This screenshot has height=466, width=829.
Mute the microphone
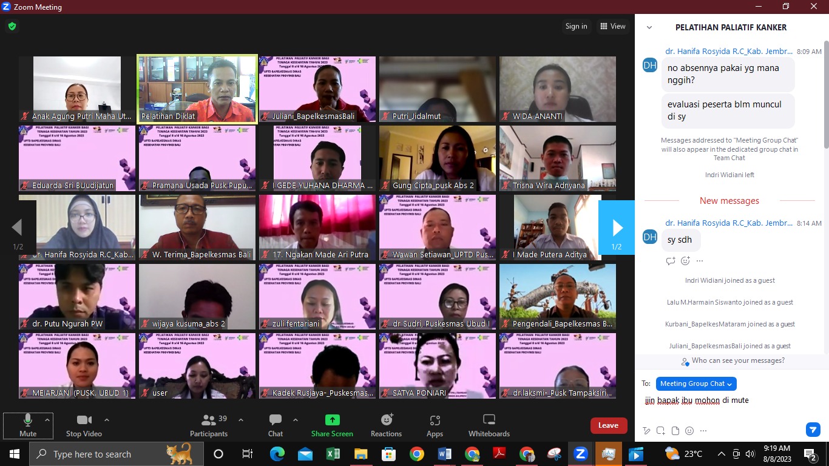28,424
